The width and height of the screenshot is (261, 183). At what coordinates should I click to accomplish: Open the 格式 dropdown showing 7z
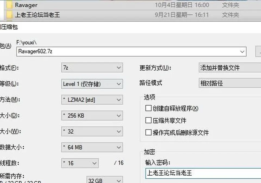(x=92, y=68)
